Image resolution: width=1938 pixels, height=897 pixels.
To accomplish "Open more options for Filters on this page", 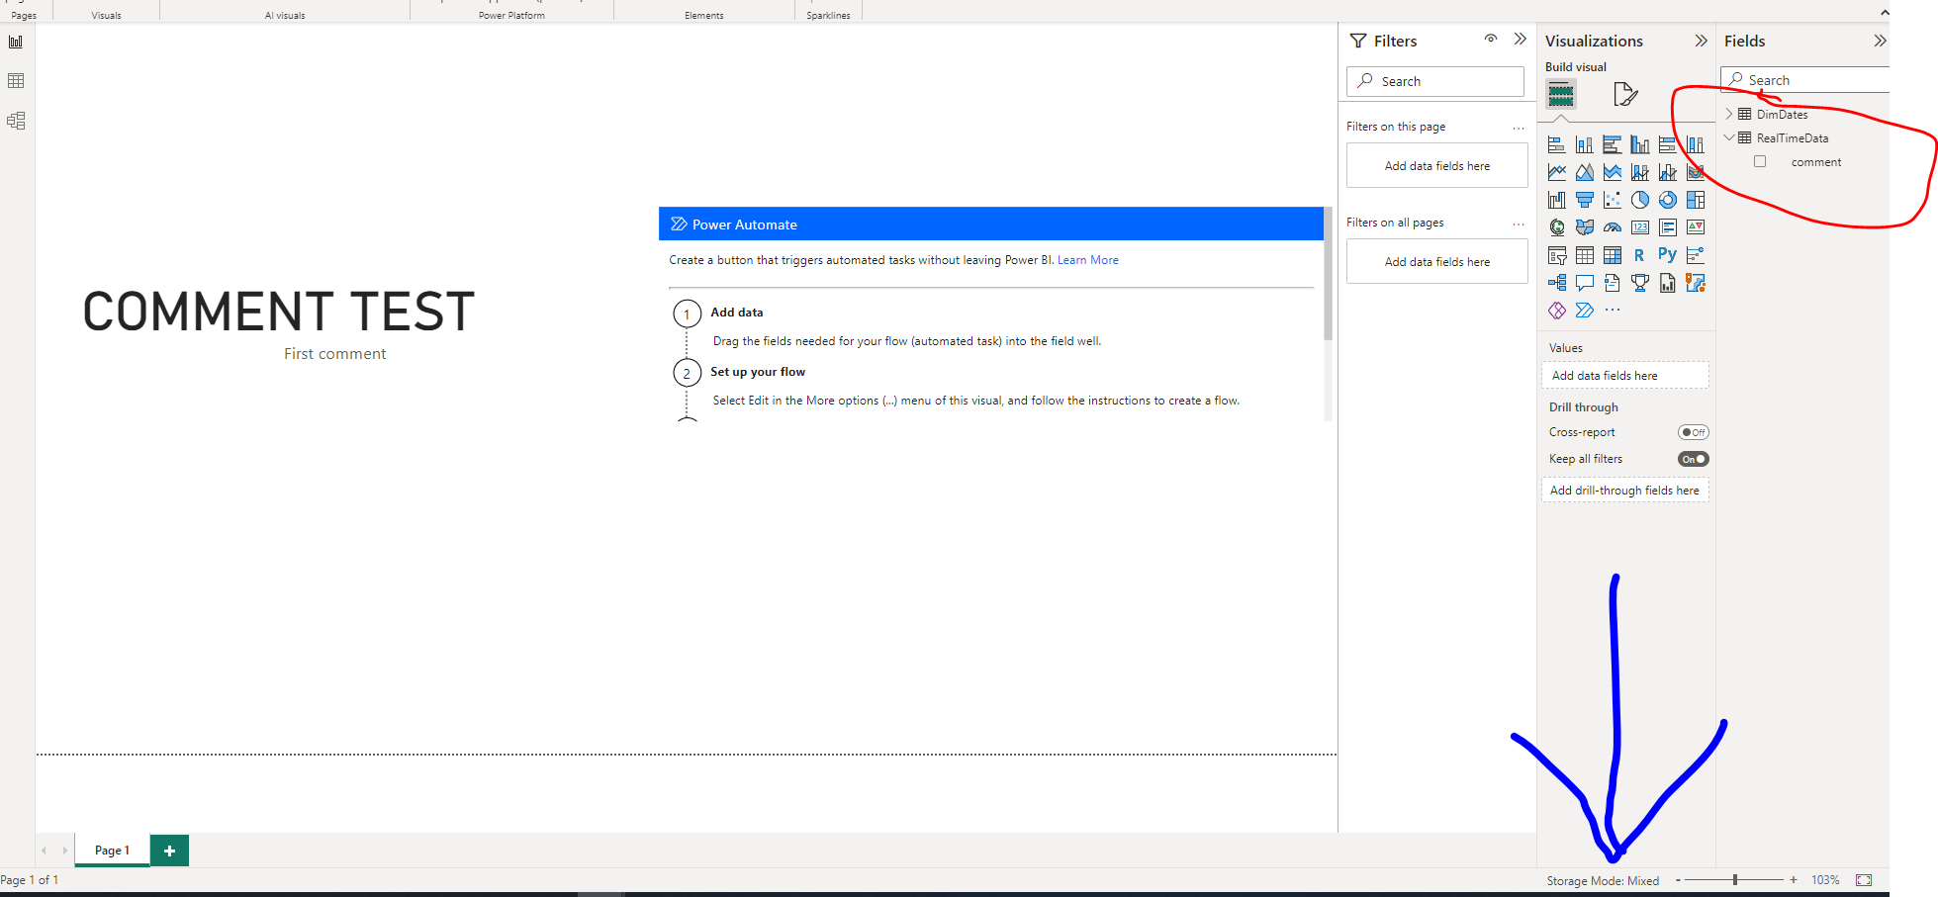I will pyautogui.click(x=1519, y=128).
